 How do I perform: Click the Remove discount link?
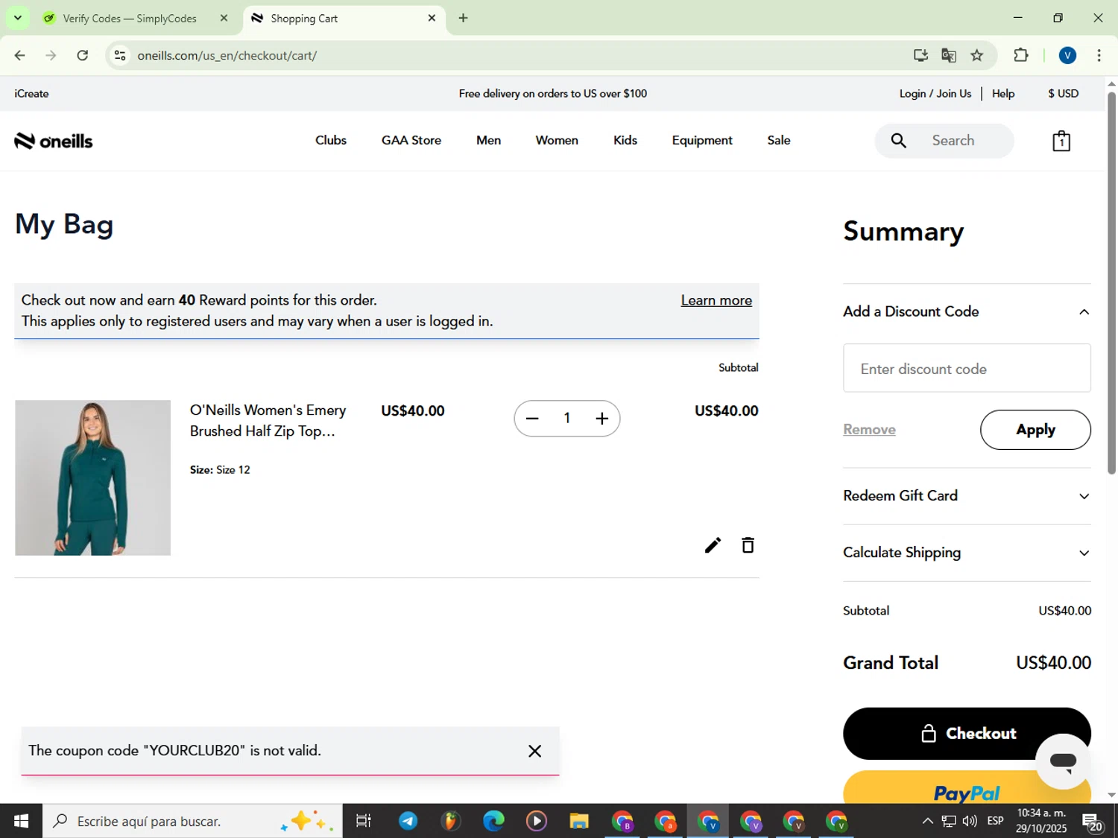pos(869,429)
